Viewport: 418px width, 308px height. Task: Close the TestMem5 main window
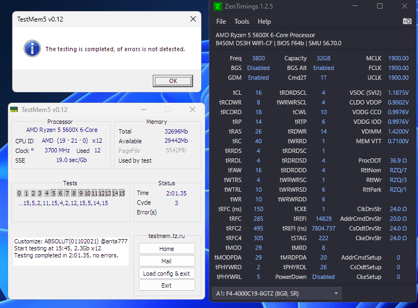pyautogui.click(x=193, y=109)
